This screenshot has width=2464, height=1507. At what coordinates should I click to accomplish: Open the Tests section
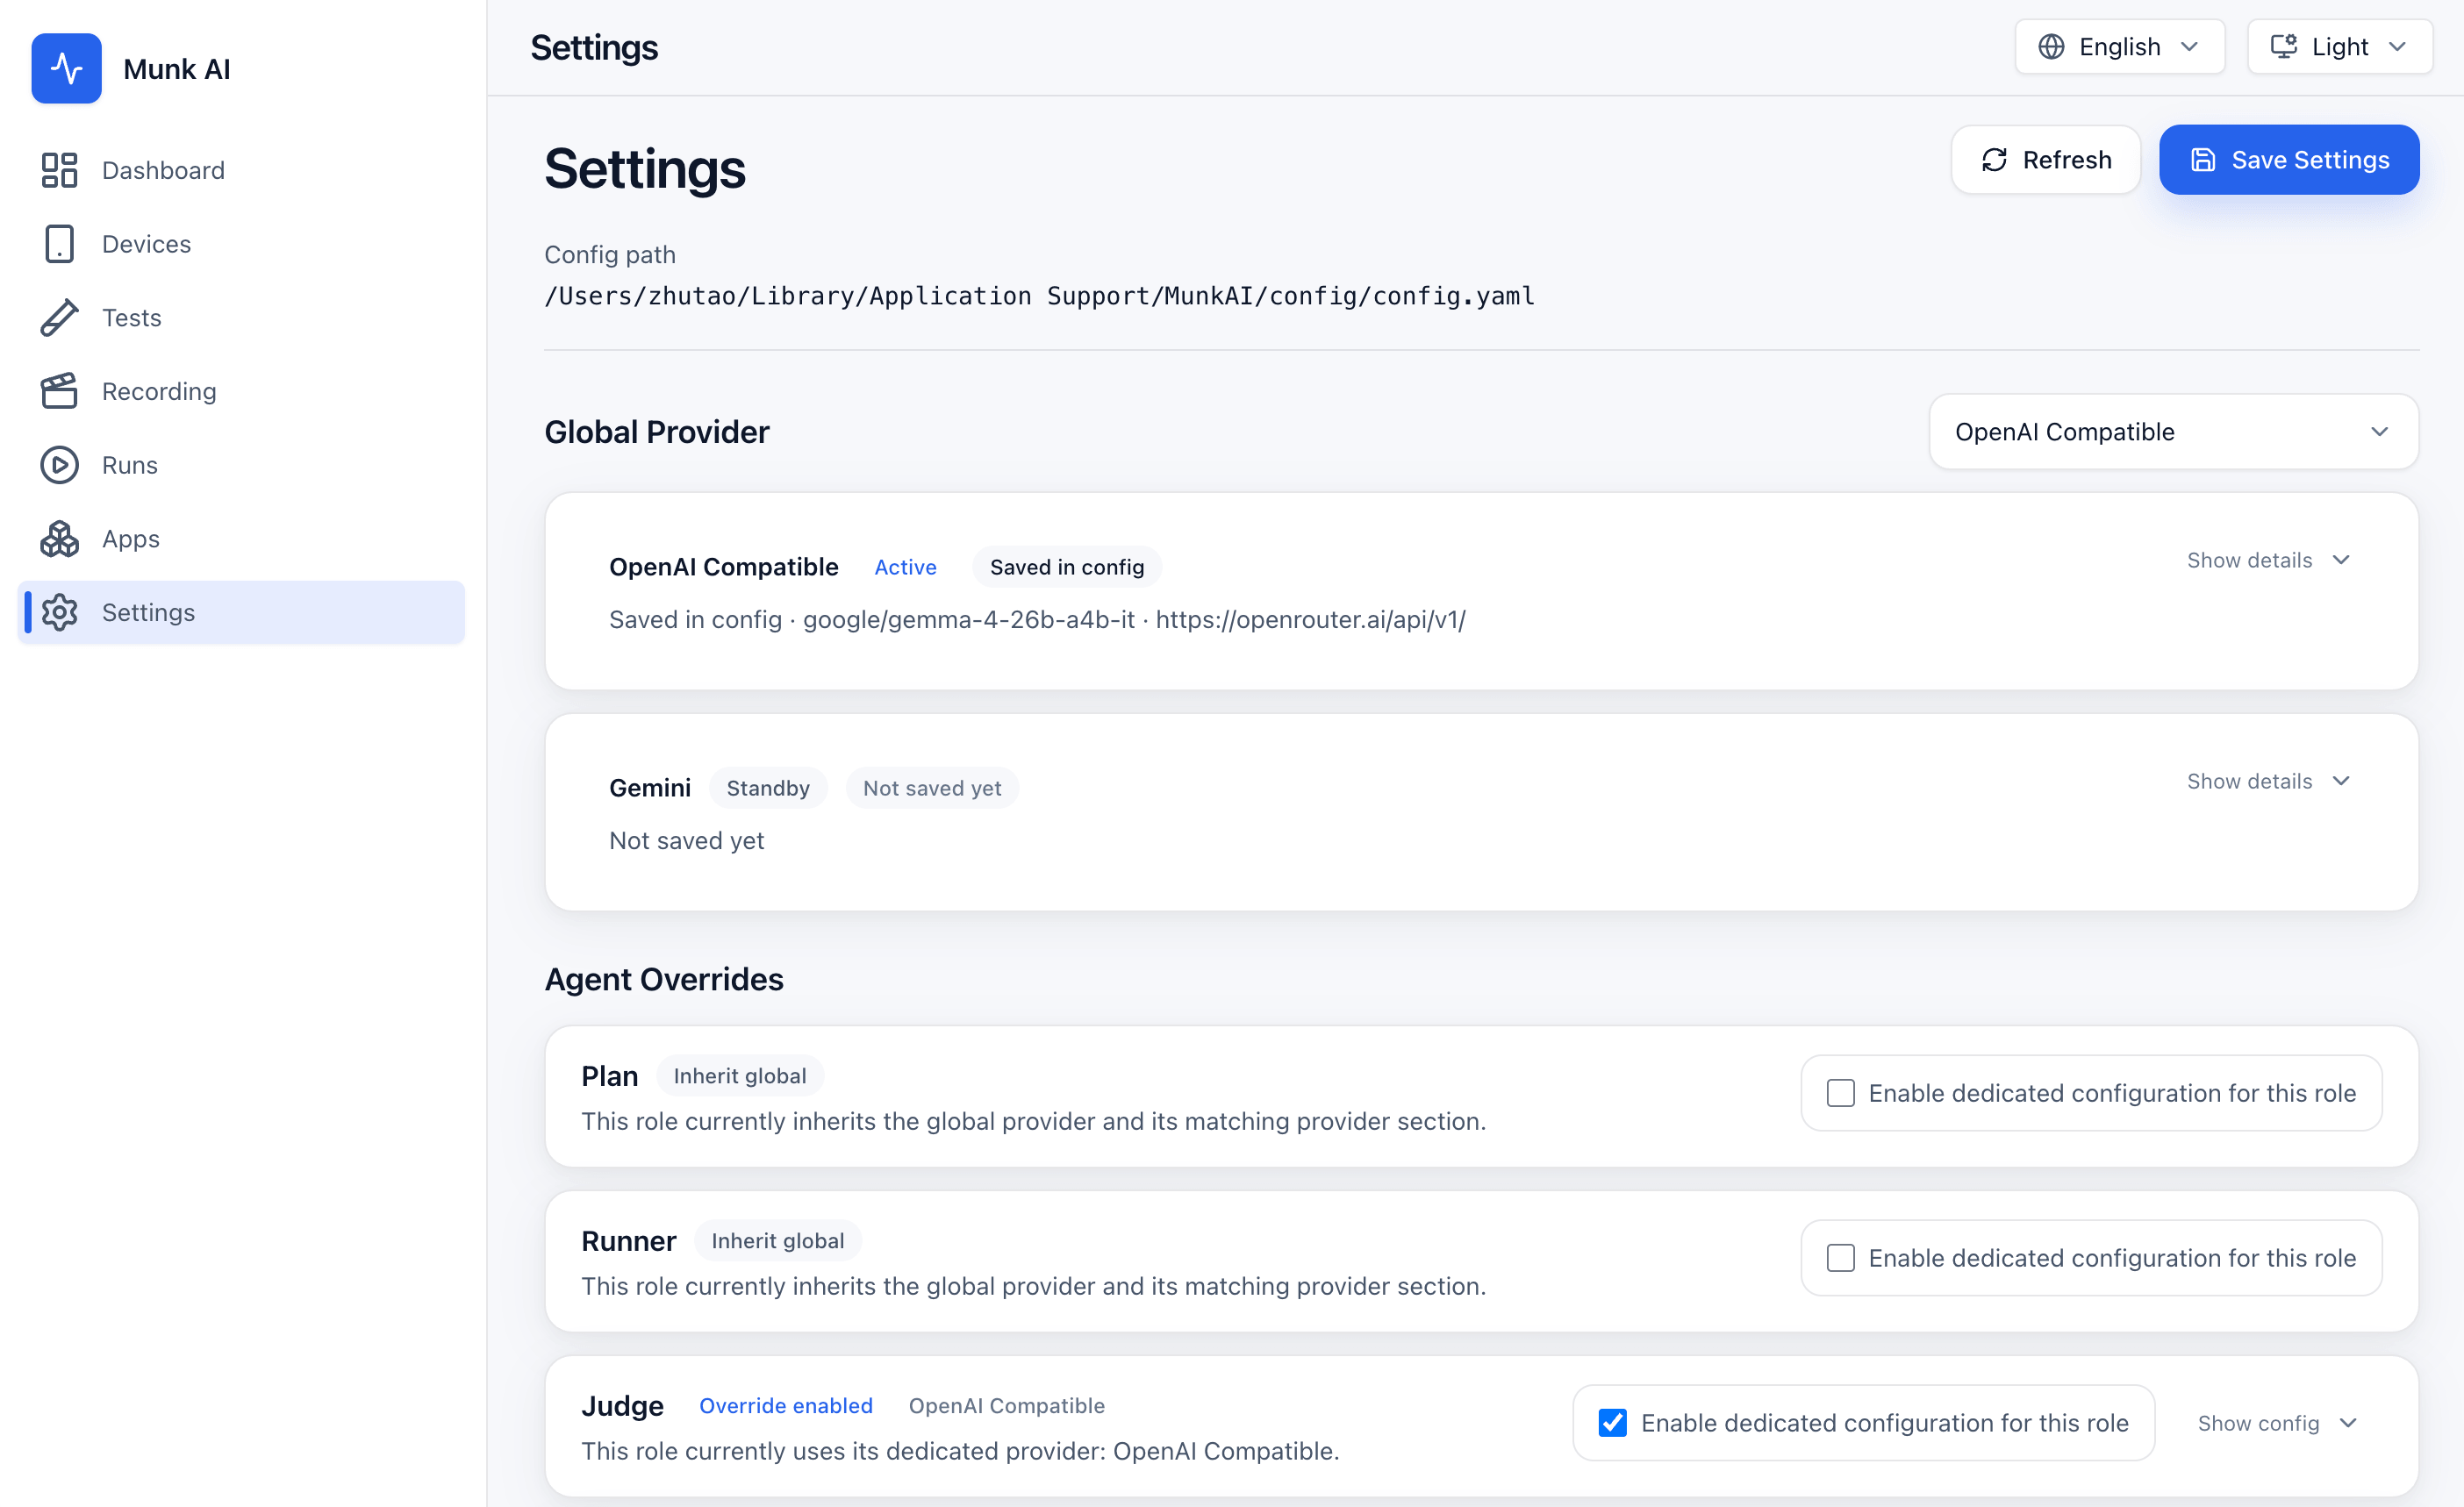[x=241, y=318]
